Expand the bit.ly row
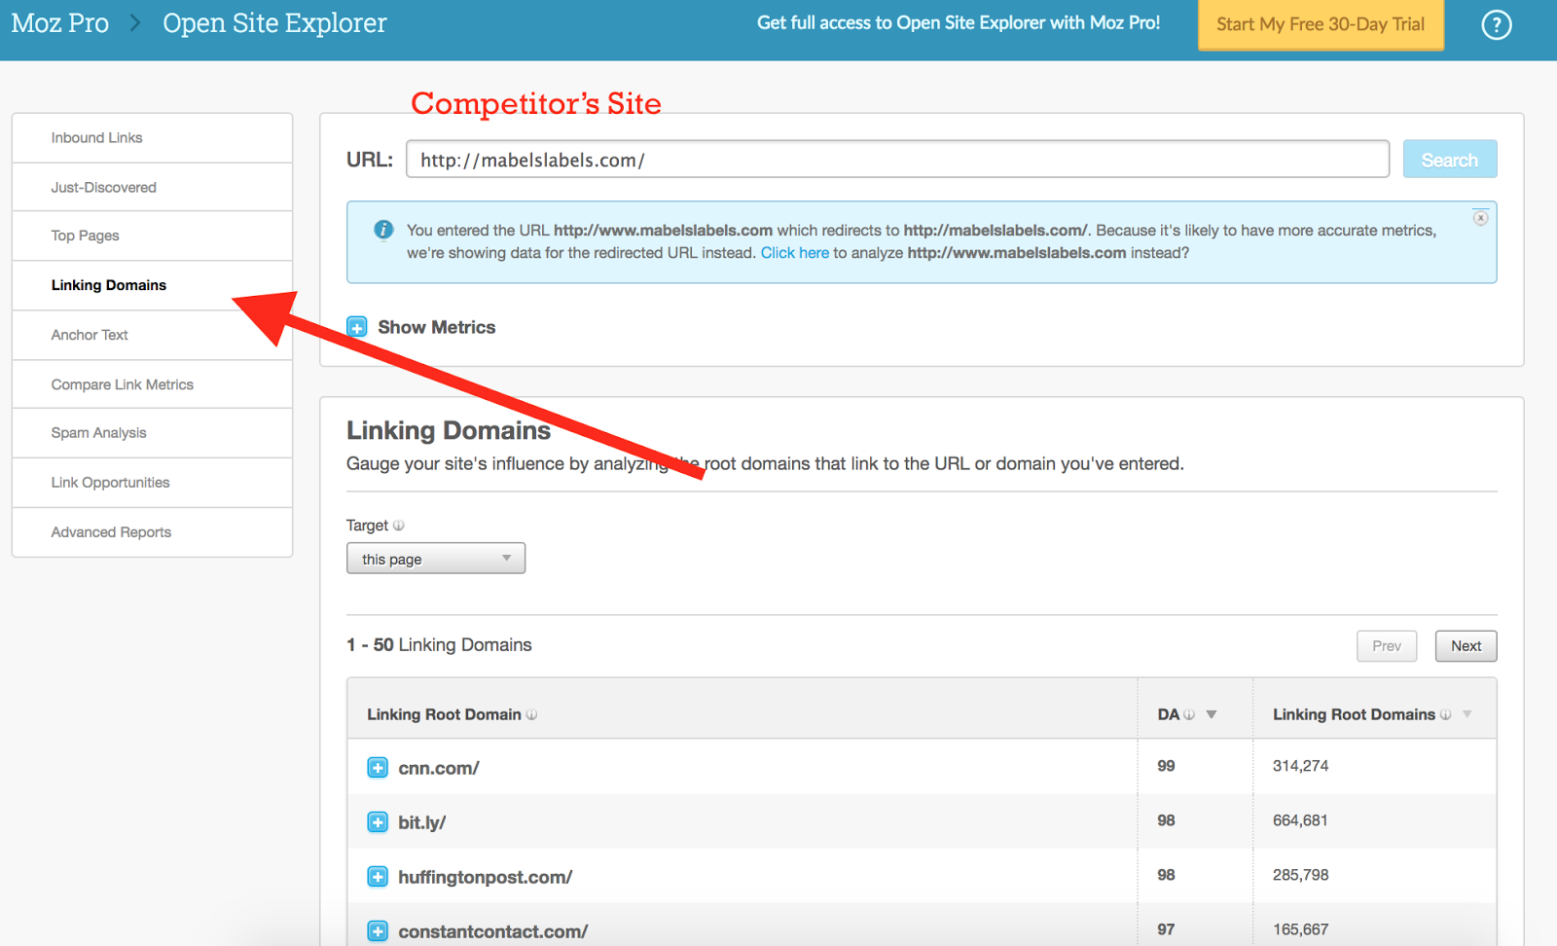1557x946 pixels. point(378,822)
